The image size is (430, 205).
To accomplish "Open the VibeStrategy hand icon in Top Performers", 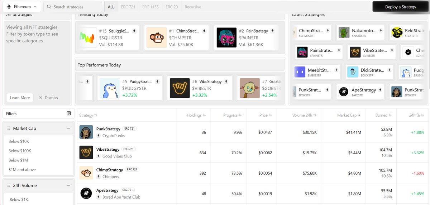I will click(180, 88).
